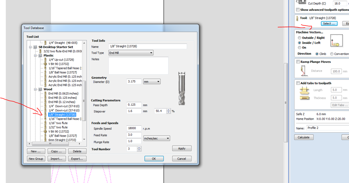Choose Conventional cut direction
The image size is (349, 183).
point(332,54)
